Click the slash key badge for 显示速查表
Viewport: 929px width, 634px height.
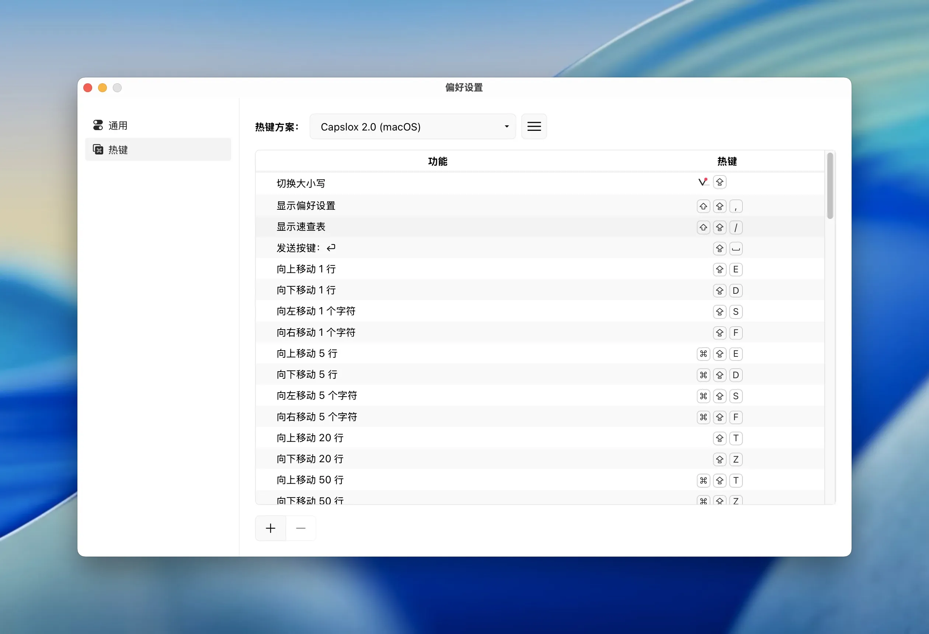click(x=736, y=227)
